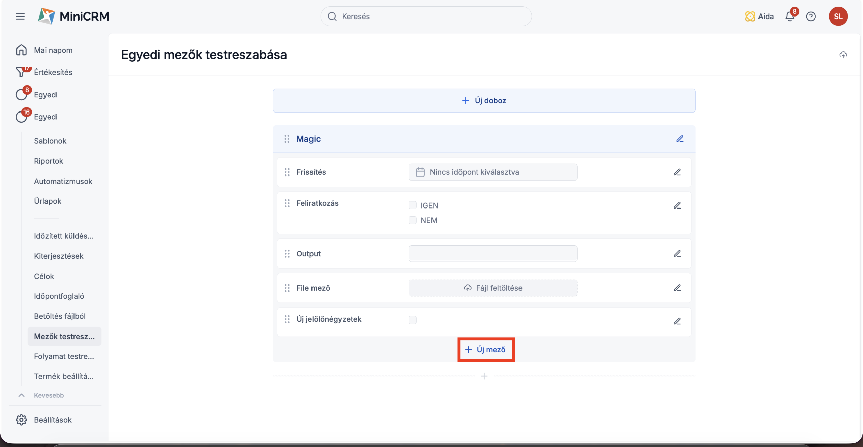Grab the Új jelölőnégyzetek row drag handle
863x447 pixels.
pyautogui.click(x=287, y=319)
